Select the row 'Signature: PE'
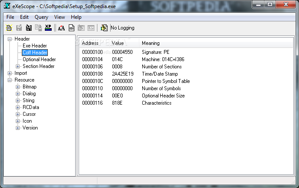 tap(186, 52)
